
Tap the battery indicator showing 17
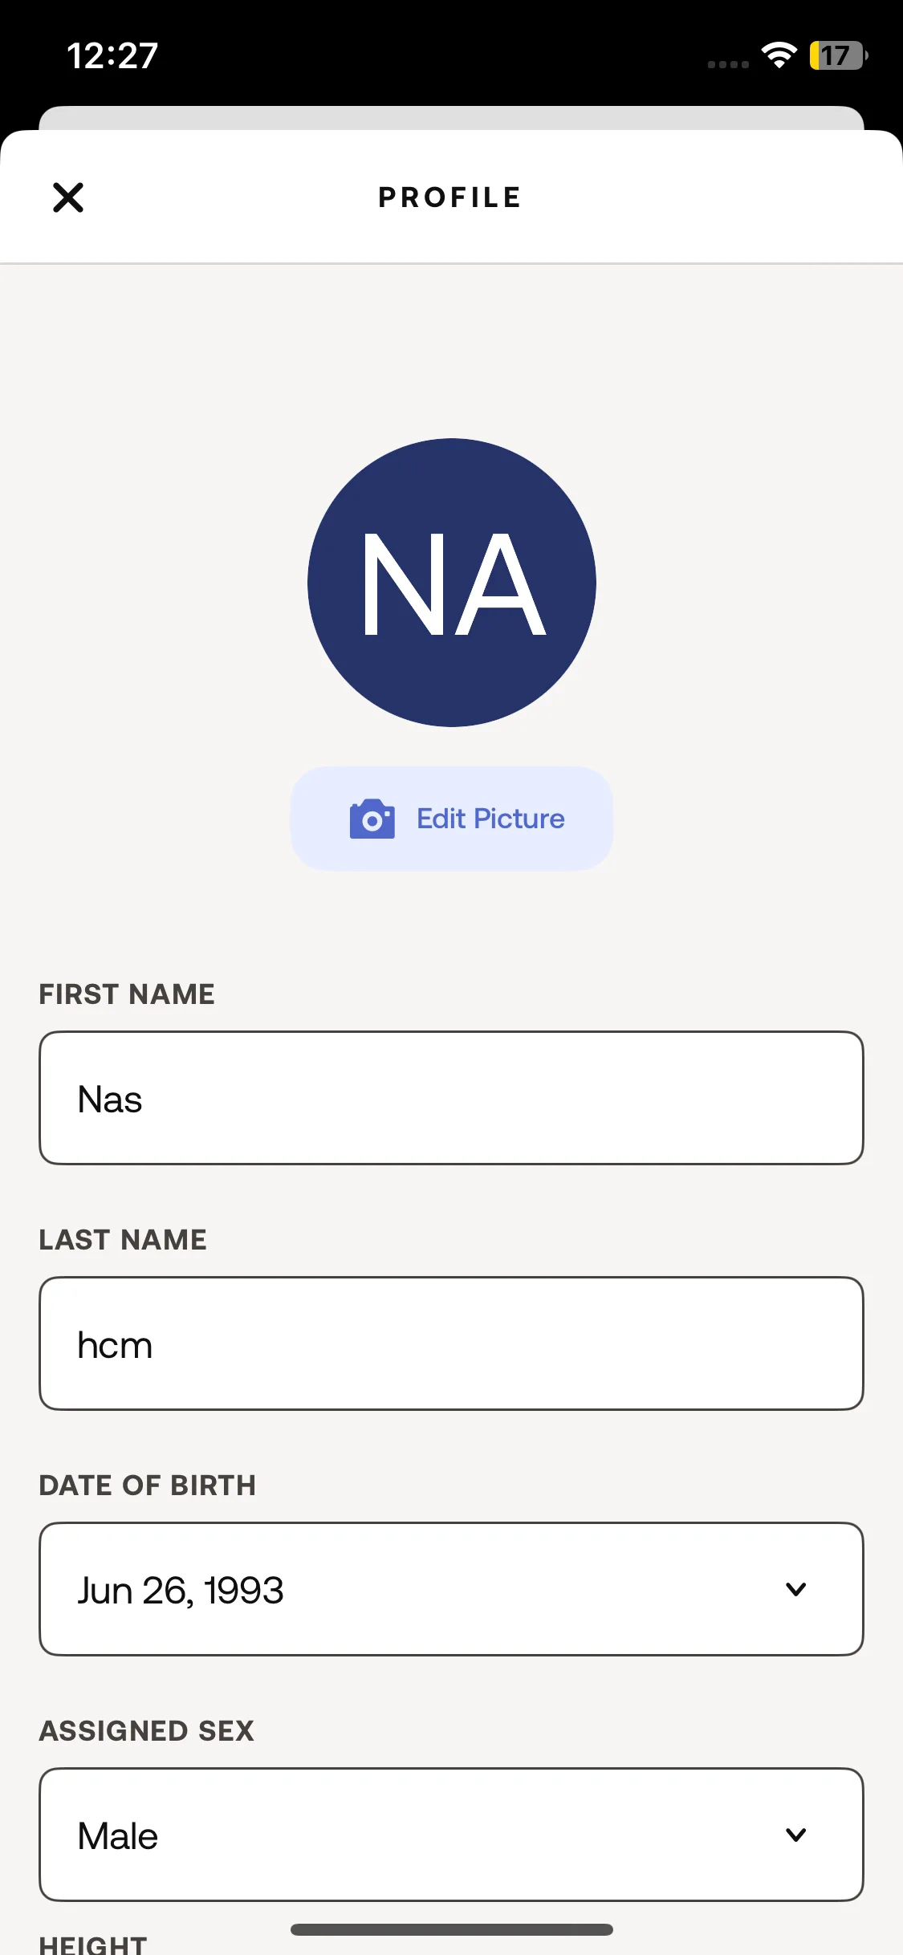(x=838, y=55)
